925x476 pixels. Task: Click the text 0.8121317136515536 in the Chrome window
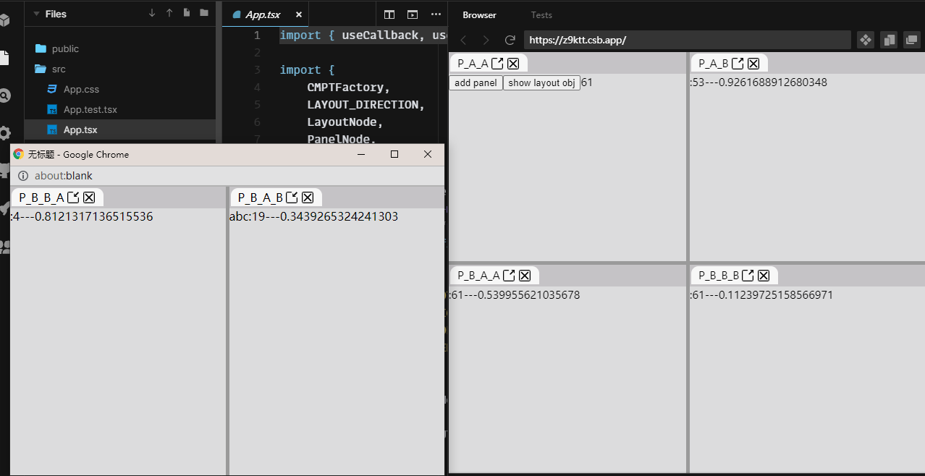93,216
